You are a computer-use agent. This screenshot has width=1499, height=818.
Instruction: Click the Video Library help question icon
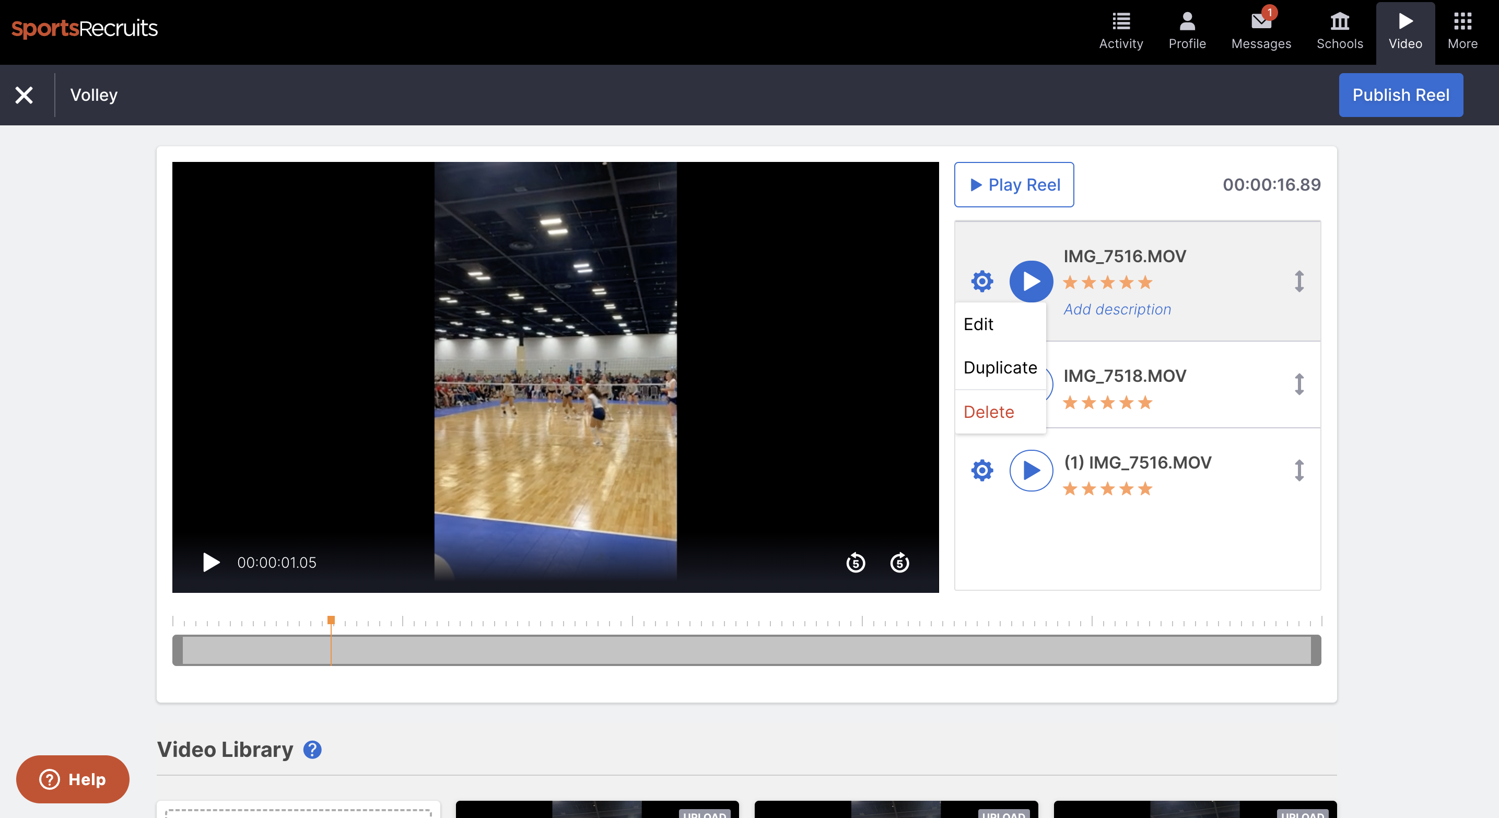tap(312, 750)
